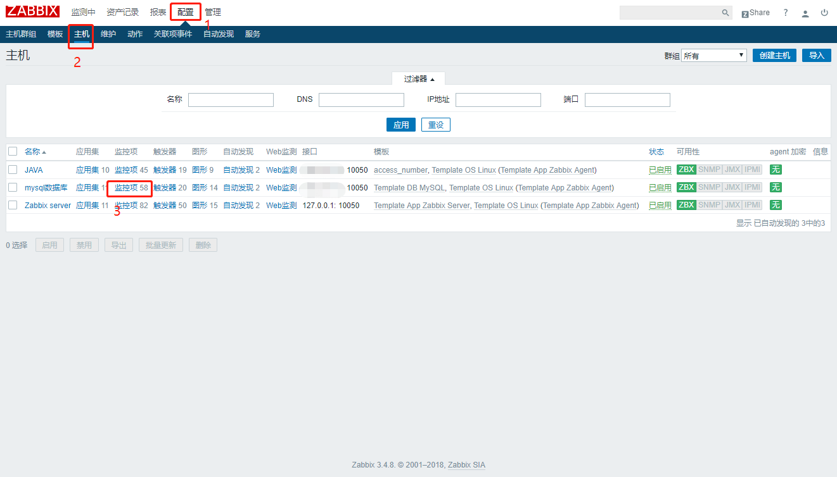Open the 管理 top menu
This screenshot has height=477, width=837.
click(x=213, y=12)
